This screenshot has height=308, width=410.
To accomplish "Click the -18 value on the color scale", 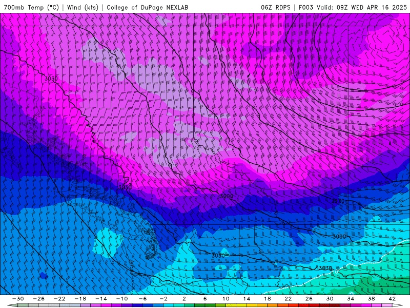I will pos(80,299).
